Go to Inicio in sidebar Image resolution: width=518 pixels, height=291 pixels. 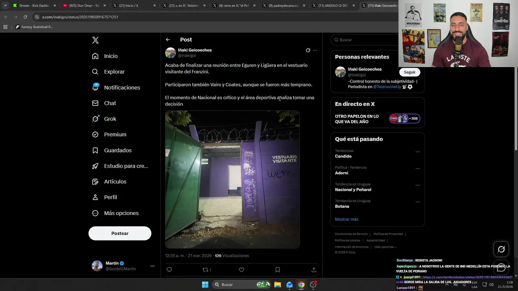(105, 56)
